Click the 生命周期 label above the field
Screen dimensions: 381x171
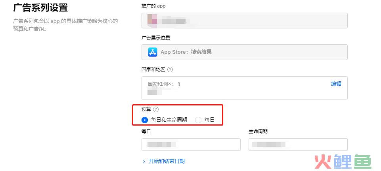click(258, 131)
